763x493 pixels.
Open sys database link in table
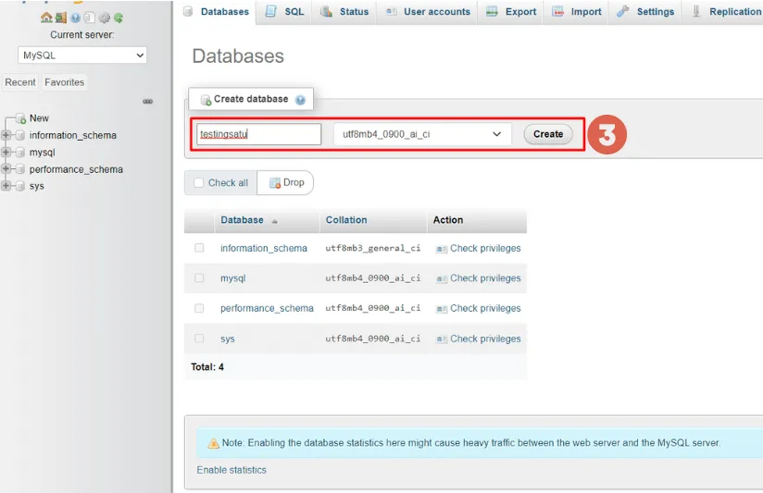[x=227, y=339]
